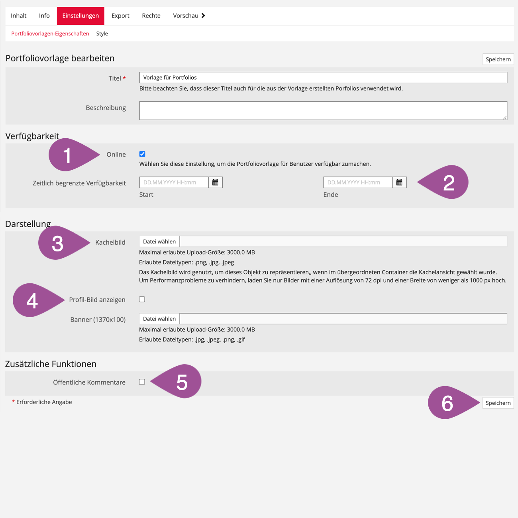Viewport: 518px width, 518px height.
Task: Click the bottom Speichern button
Action: click(498, 403)
